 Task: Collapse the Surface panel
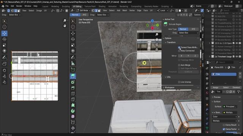click(217, 102)
